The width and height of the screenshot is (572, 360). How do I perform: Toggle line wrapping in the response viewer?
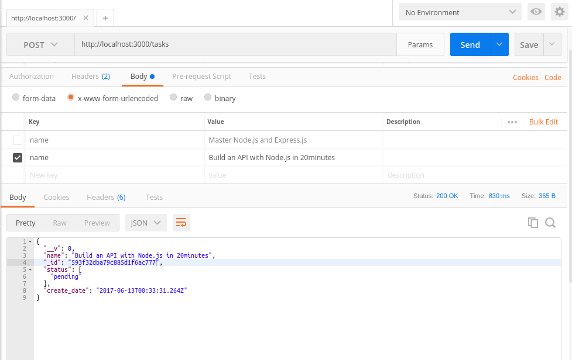(x=181, y=222)
